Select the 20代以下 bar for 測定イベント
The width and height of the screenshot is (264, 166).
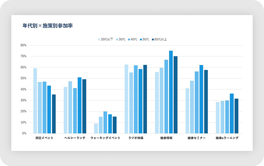tap(35, 101)
